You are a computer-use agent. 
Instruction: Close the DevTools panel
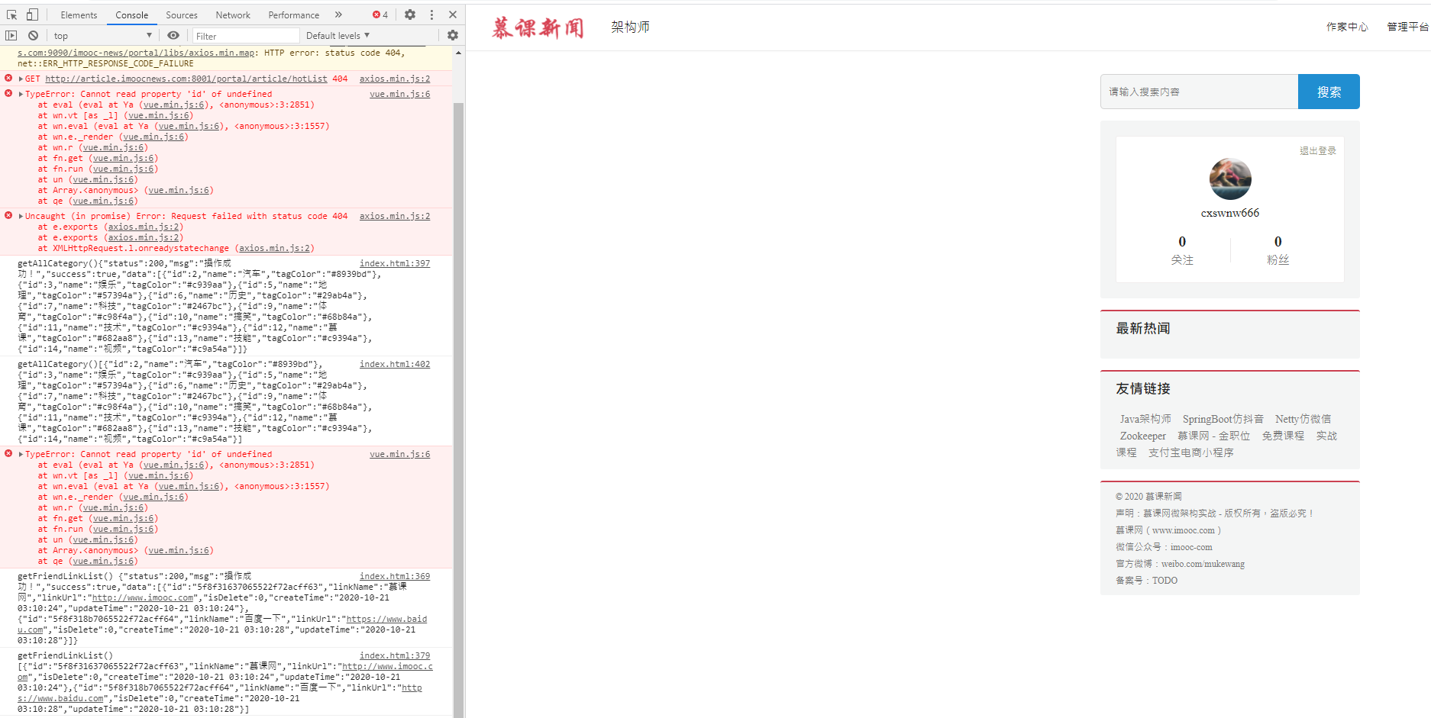pos(453,14)
